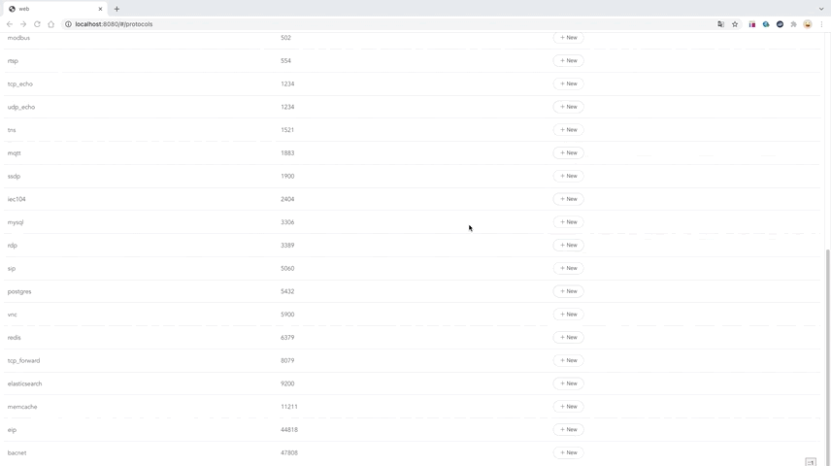Open a new browser tab
Image resolution: width=831 pixels, height=466 pixels.
pos(116,9)
